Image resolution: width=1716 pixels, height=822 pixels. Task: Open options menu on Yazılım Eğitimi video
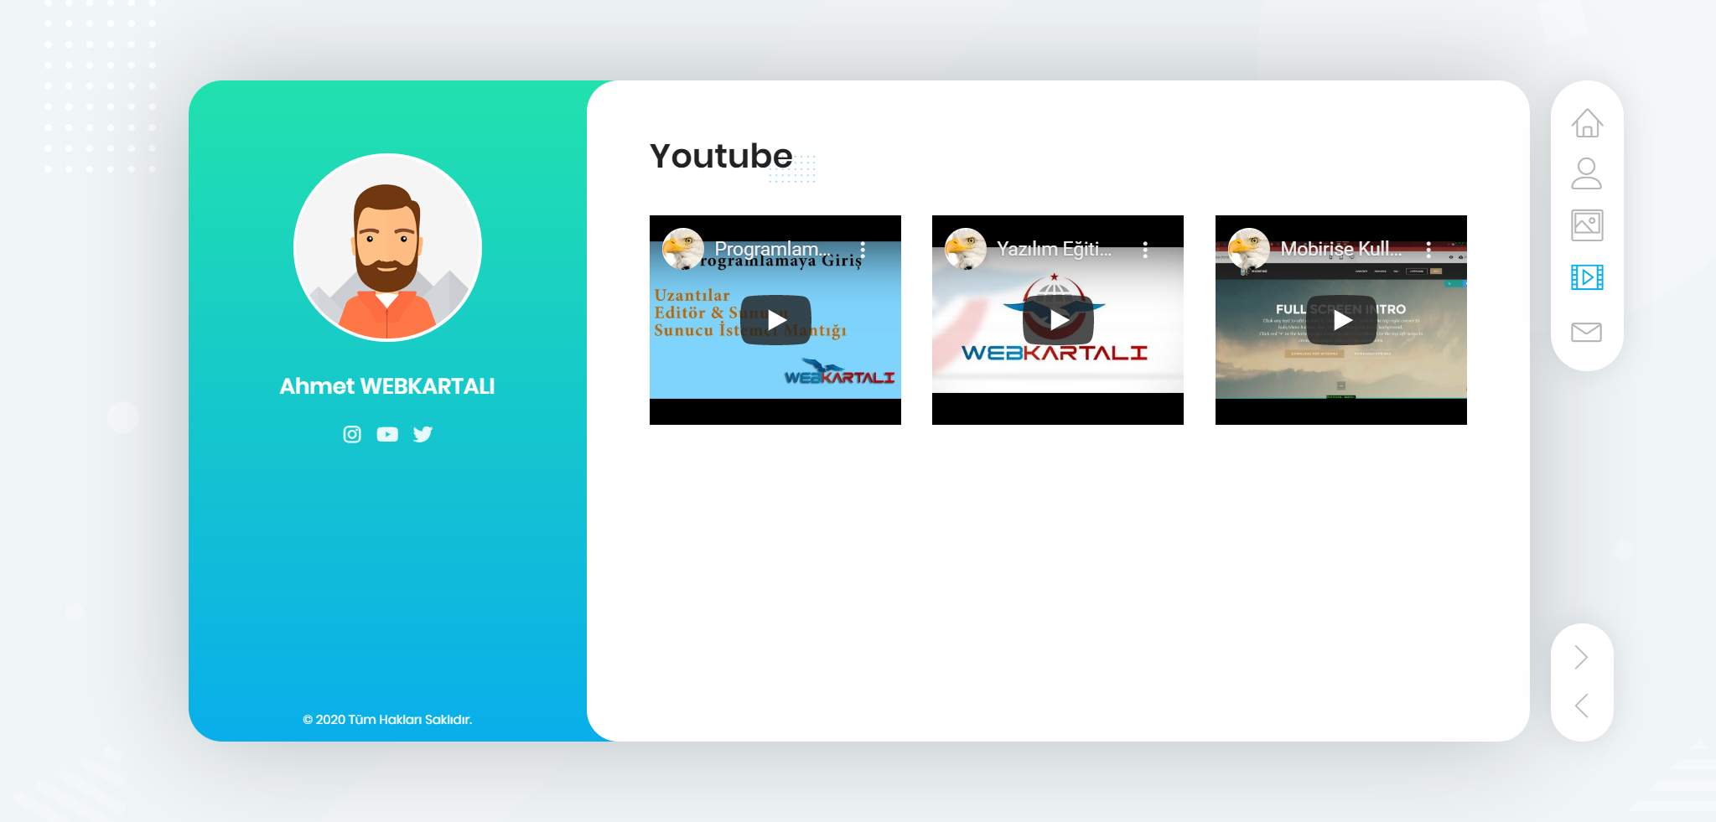click(x=1145, y=249)
